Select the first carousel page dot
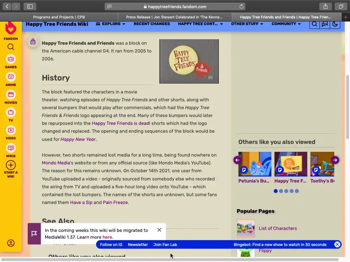Image resolution: width=350 pixels, height=262 pixels. coord(276,191)
